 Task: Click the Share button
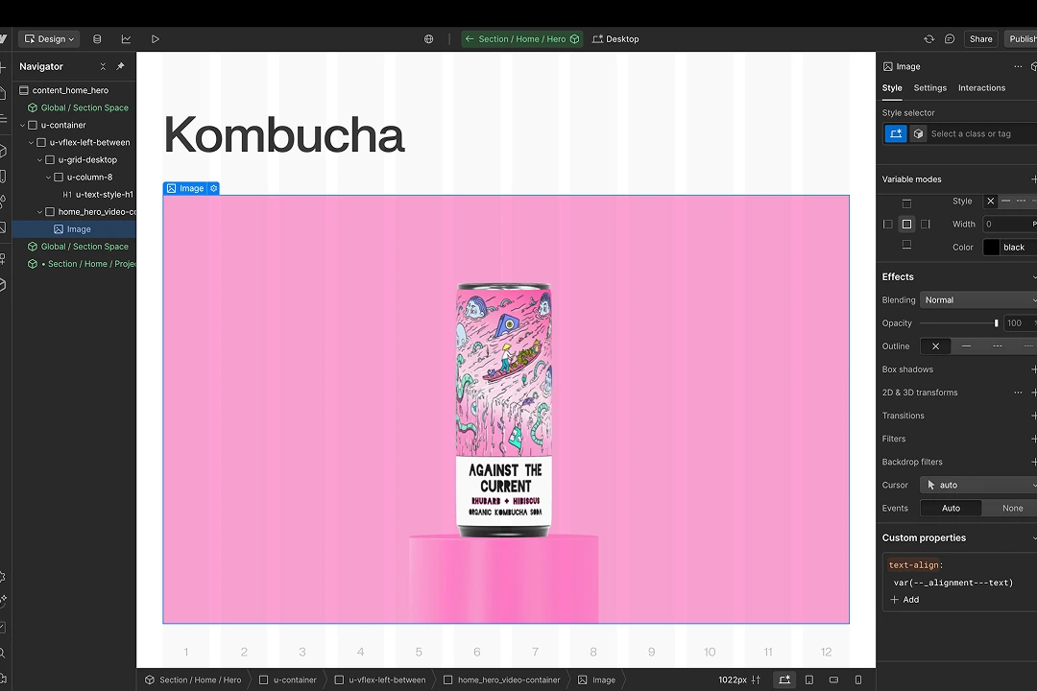(x=980, y=39)
